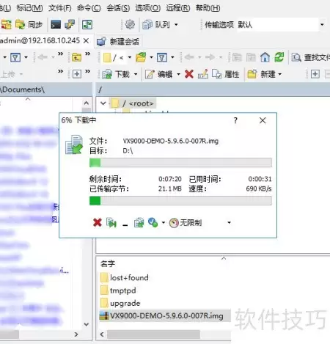Refresh the remote directory icon
Screen dimensions: 330x344
tap(279, 57)
